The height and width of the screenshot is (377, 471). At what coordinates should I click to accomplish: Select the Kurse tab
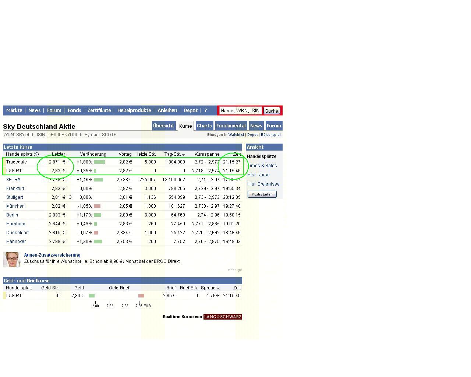(x=185, y=126)
